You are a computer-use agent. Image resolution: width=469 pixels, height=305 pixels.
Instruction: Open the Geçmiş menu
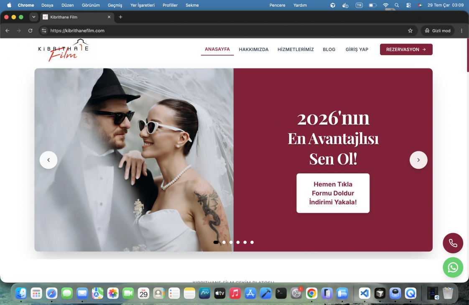[x=115, y=5]
